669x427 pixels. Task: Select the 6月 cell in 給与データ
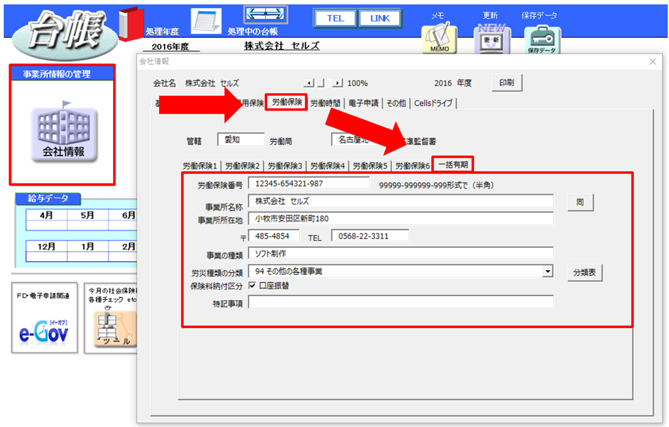click(x=123, y=215)
